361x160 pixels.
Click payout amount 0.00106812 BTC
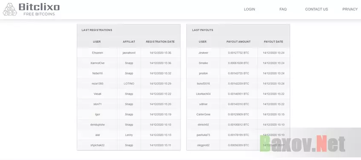click(x=239, y=125)
